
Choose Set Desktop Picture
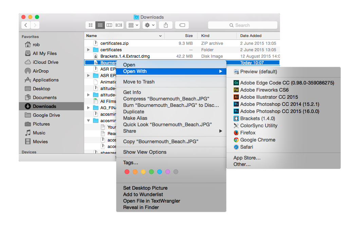pos(171,188)
